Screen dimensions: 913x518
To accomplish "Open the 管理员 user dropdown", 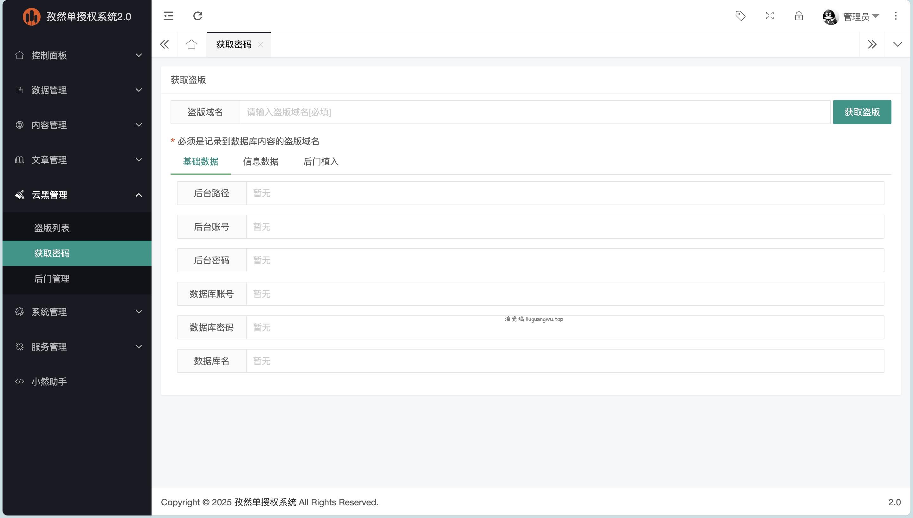I will [856, 17].
